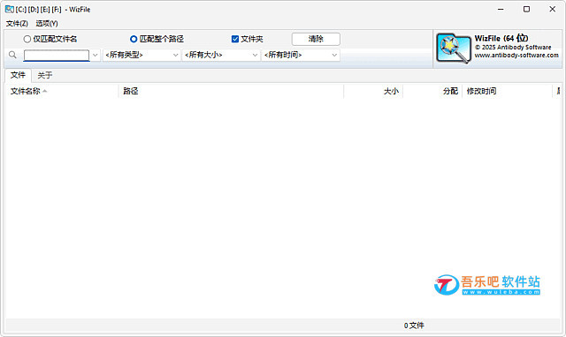Viewport: 566px width, 337px height.
Task: Switch to the 文件 tab
Action: [x=18, y=75]
